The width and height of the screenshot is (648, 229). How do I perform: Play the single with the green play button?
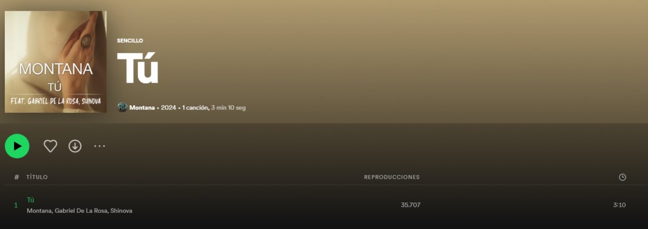pos(17,146)
